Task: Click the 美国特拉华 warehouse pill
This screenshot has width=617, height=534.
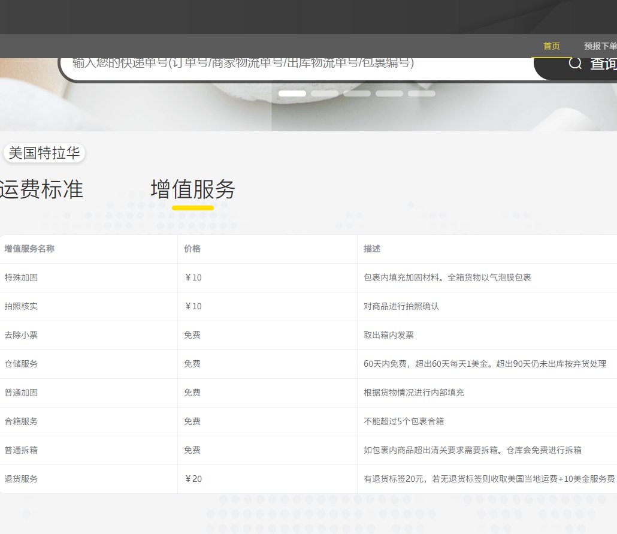Action: [44, 153]
